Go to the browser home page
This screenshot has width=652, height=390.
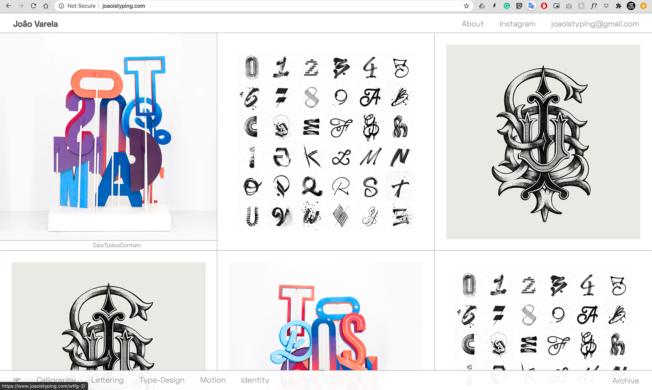coord(46,6)
